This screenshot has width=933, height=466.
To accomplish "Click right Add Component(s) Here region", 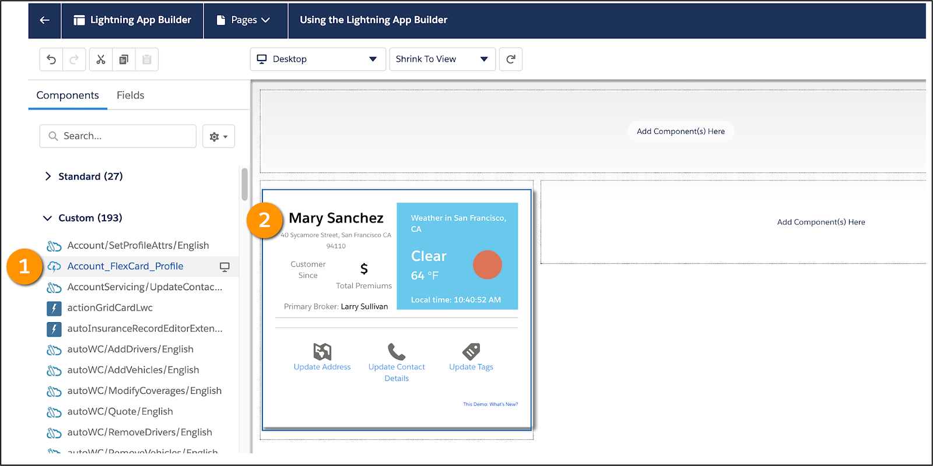I will [x=820, y=222].
